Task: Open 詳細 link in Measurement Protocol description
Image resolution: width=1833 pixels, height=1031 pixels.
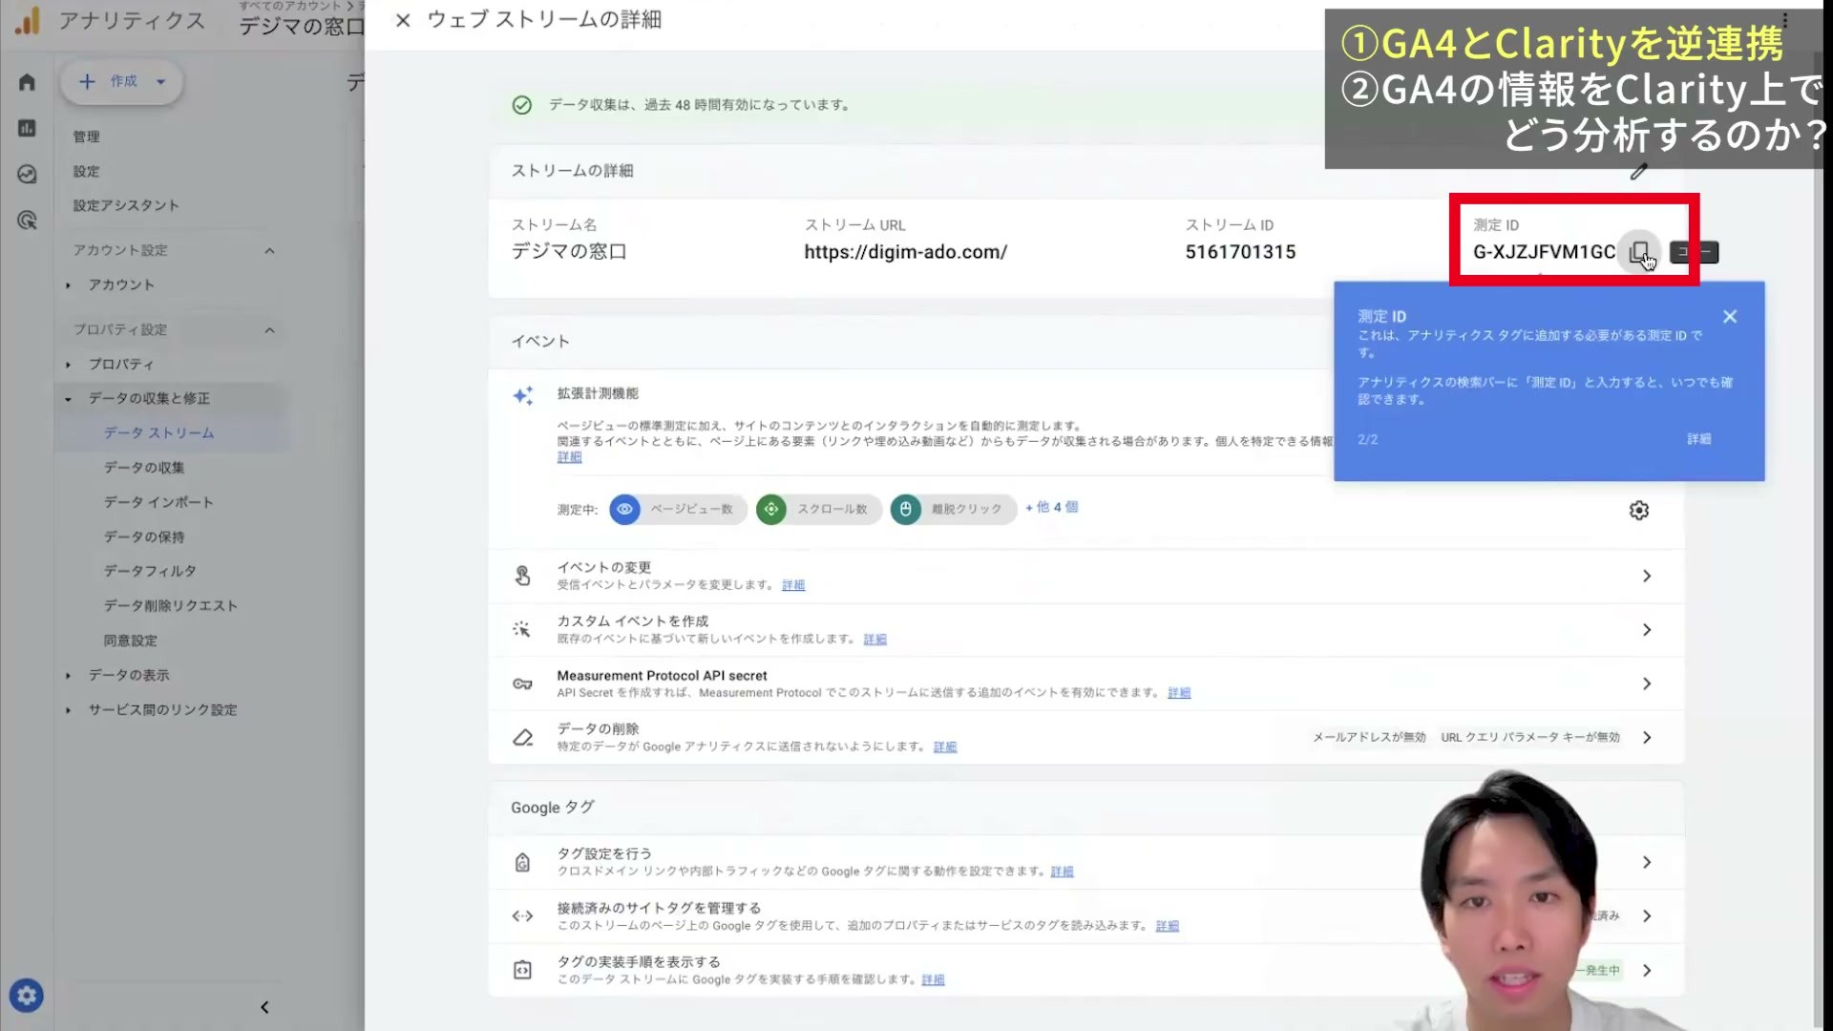Action: pyautogui.click(x=1179, y=693)
